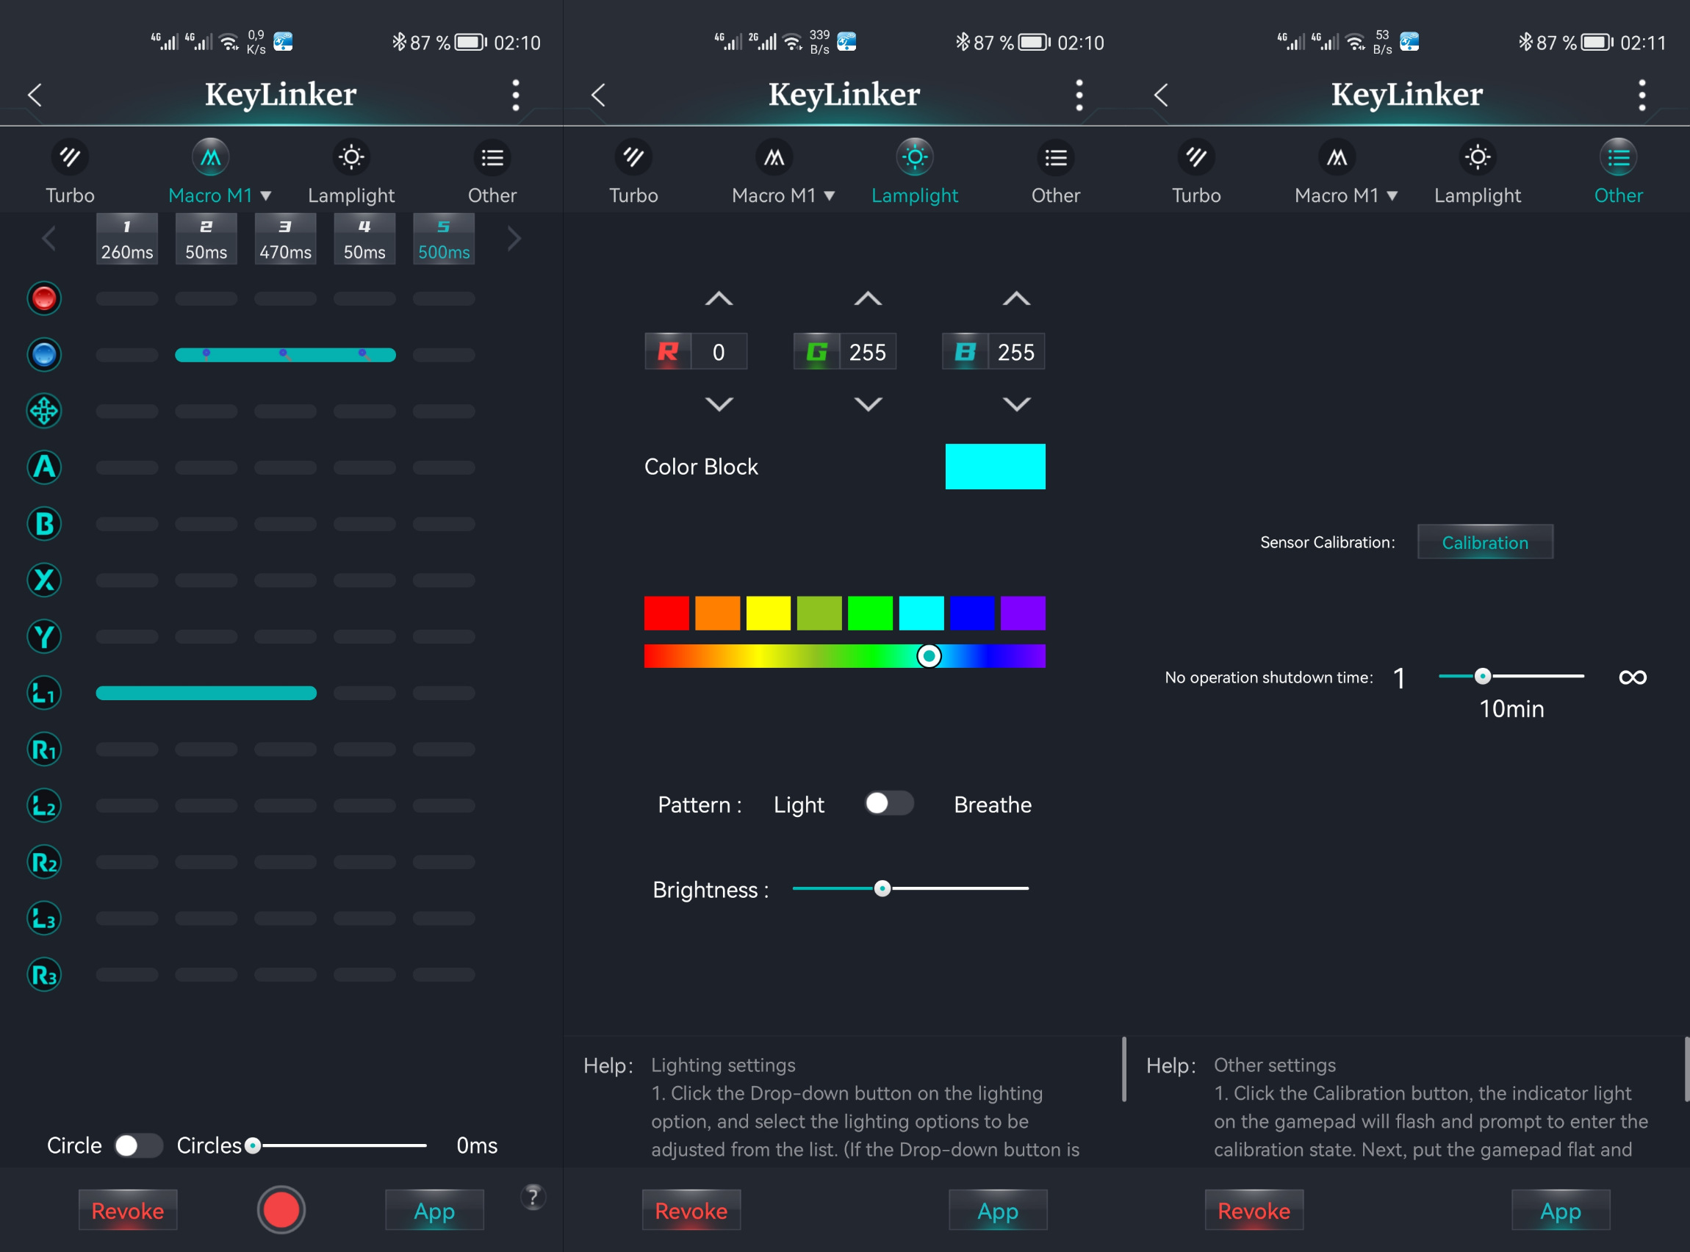The width and height of the screenshot is (1690, 1252).
Task: Click Revoke button in Lamplight panel
Action: 691,1210
